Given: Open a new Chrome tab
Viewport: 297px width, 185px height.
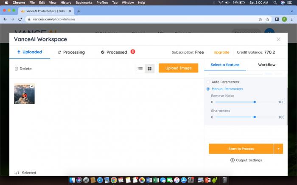Looking at the screenshot, I should click(79, 11).
